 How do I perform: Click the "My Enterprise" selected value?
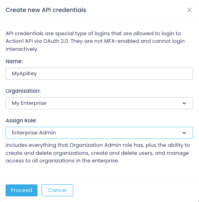coord(29,103)
